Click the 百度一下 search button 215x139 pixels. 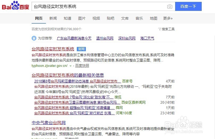tap(188, 6)
